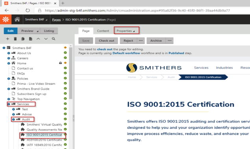Click the 'check out' link in message

(x=105, y=49)
